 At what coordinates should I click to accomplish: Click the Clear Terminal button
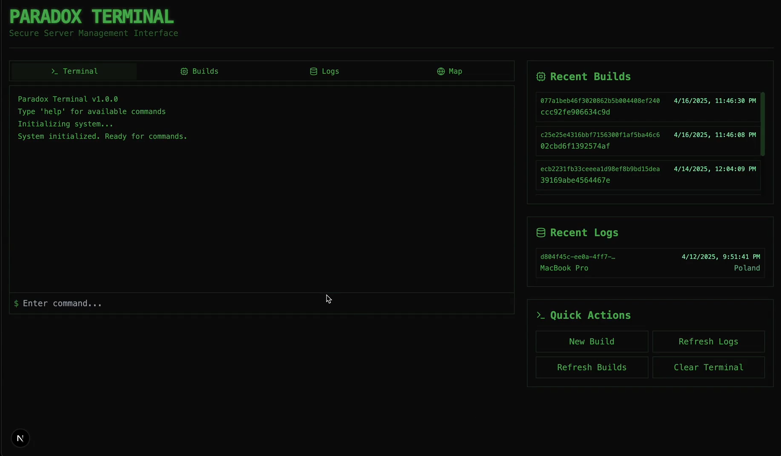click(708, 367)
